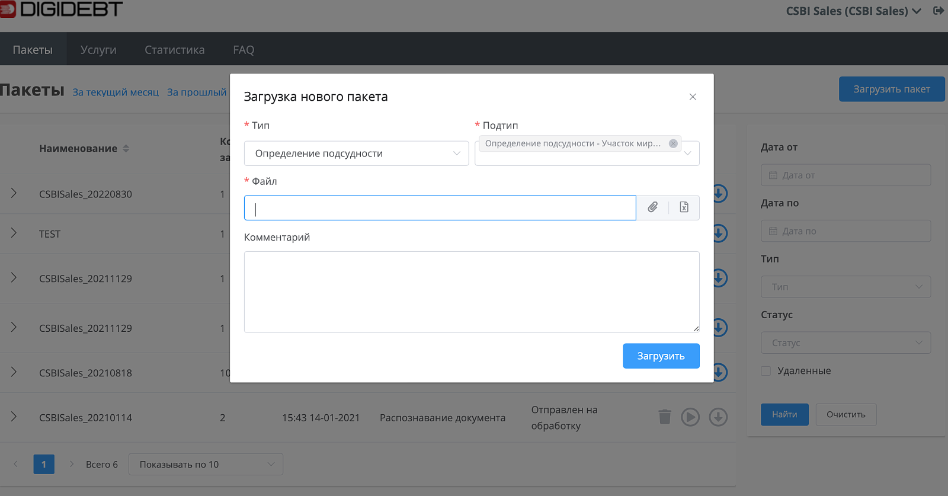Go to next page arrow
The width and height of the screenshot is (948, 496).
pyautogui.click(x=71, y=464)
